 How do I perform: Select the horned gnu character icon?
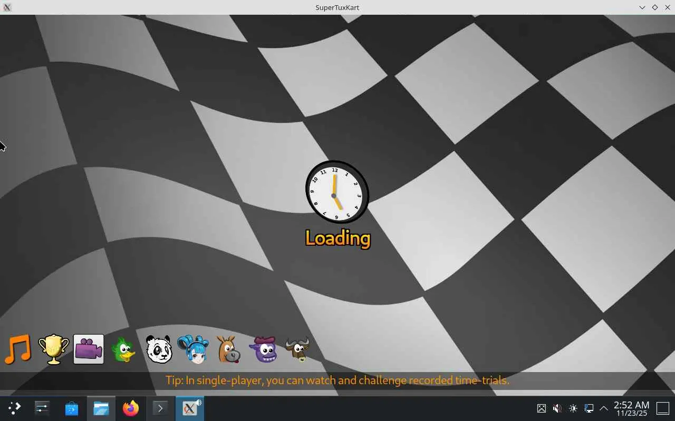(298, 349)
